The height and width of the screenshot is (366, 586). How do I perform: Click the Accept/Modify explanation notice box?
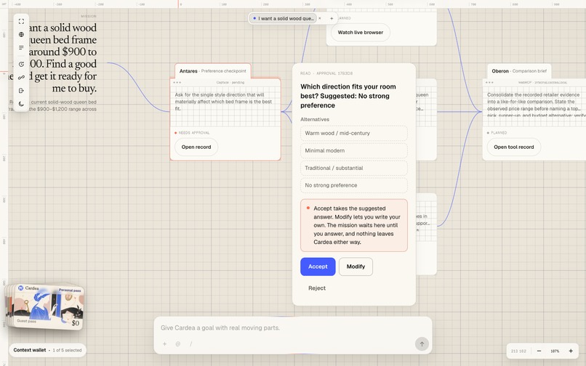tap(353, 225)
